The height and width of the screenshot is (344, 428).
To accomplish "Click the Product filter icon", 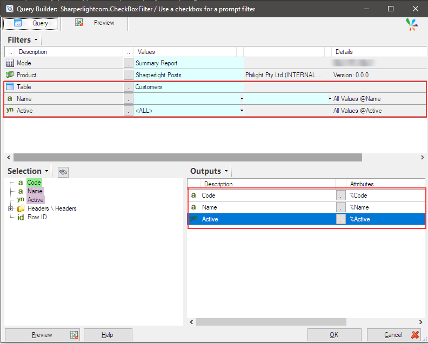I will (x=10, y=75).
